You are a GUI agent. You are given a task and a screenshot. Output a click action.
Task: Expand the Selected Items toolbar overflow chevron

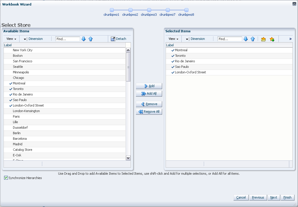tap(290, 39)
